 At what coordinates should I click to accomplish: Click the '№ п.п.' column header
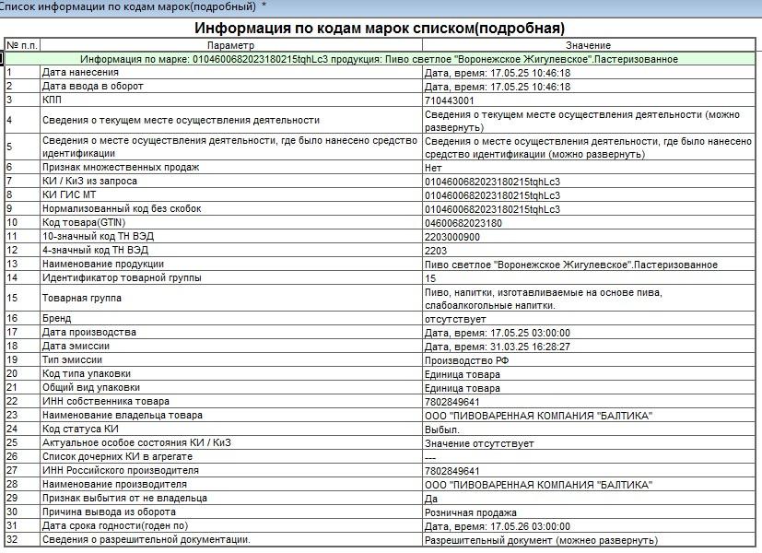[21, 45]
